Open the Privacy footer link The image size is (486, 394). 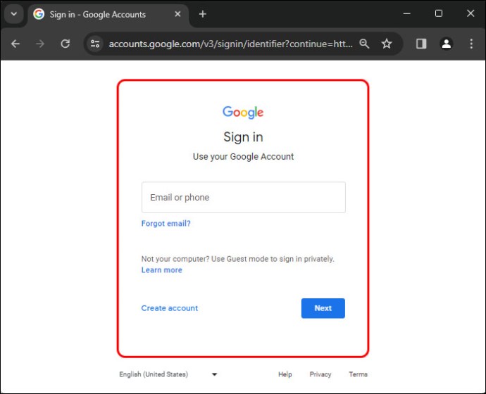(x=320, y=374)
